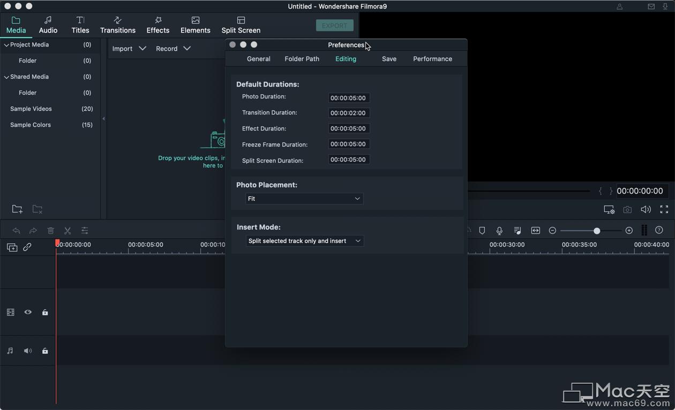Hide the video track with eye icon
675x410 pixels.
(x=28, y=312)
